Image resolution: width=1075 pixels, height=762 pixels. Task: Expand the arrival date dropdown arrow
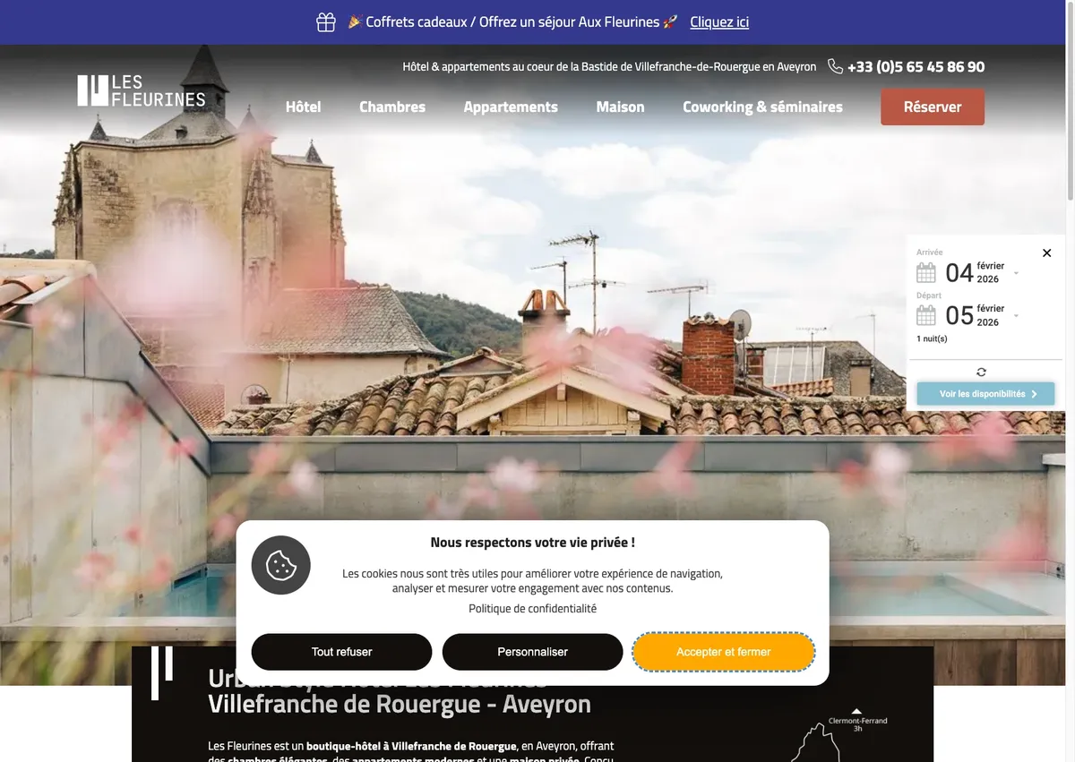1016,273
